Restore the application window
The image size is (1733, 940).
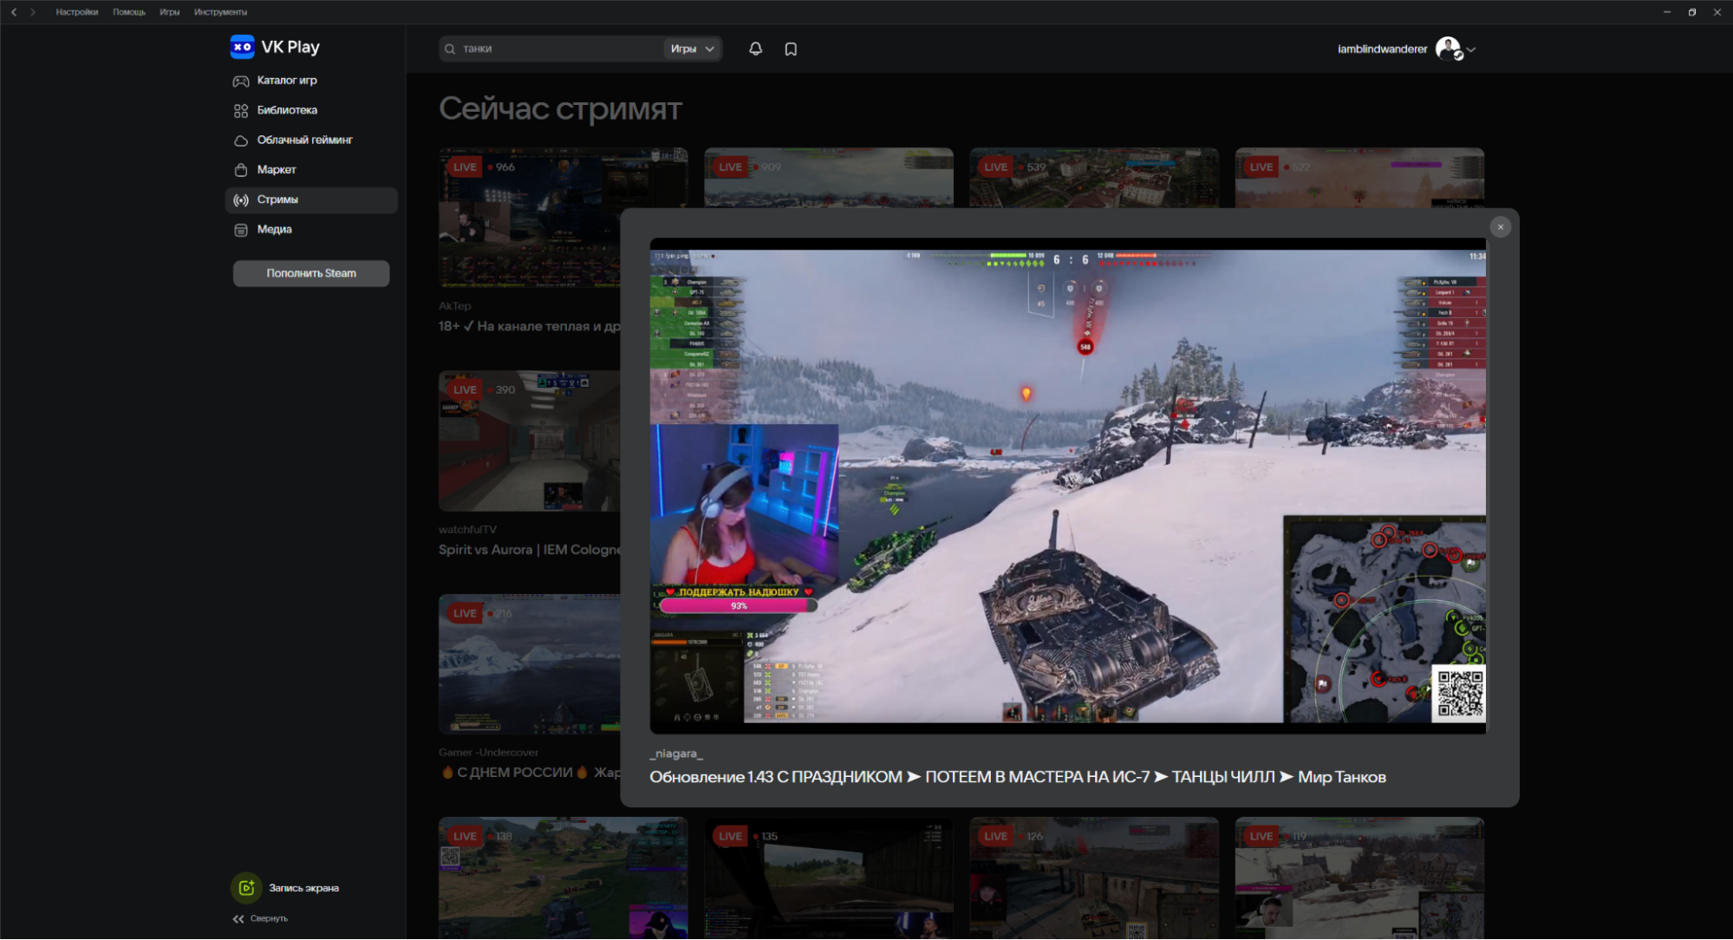tap(1692, 12)
